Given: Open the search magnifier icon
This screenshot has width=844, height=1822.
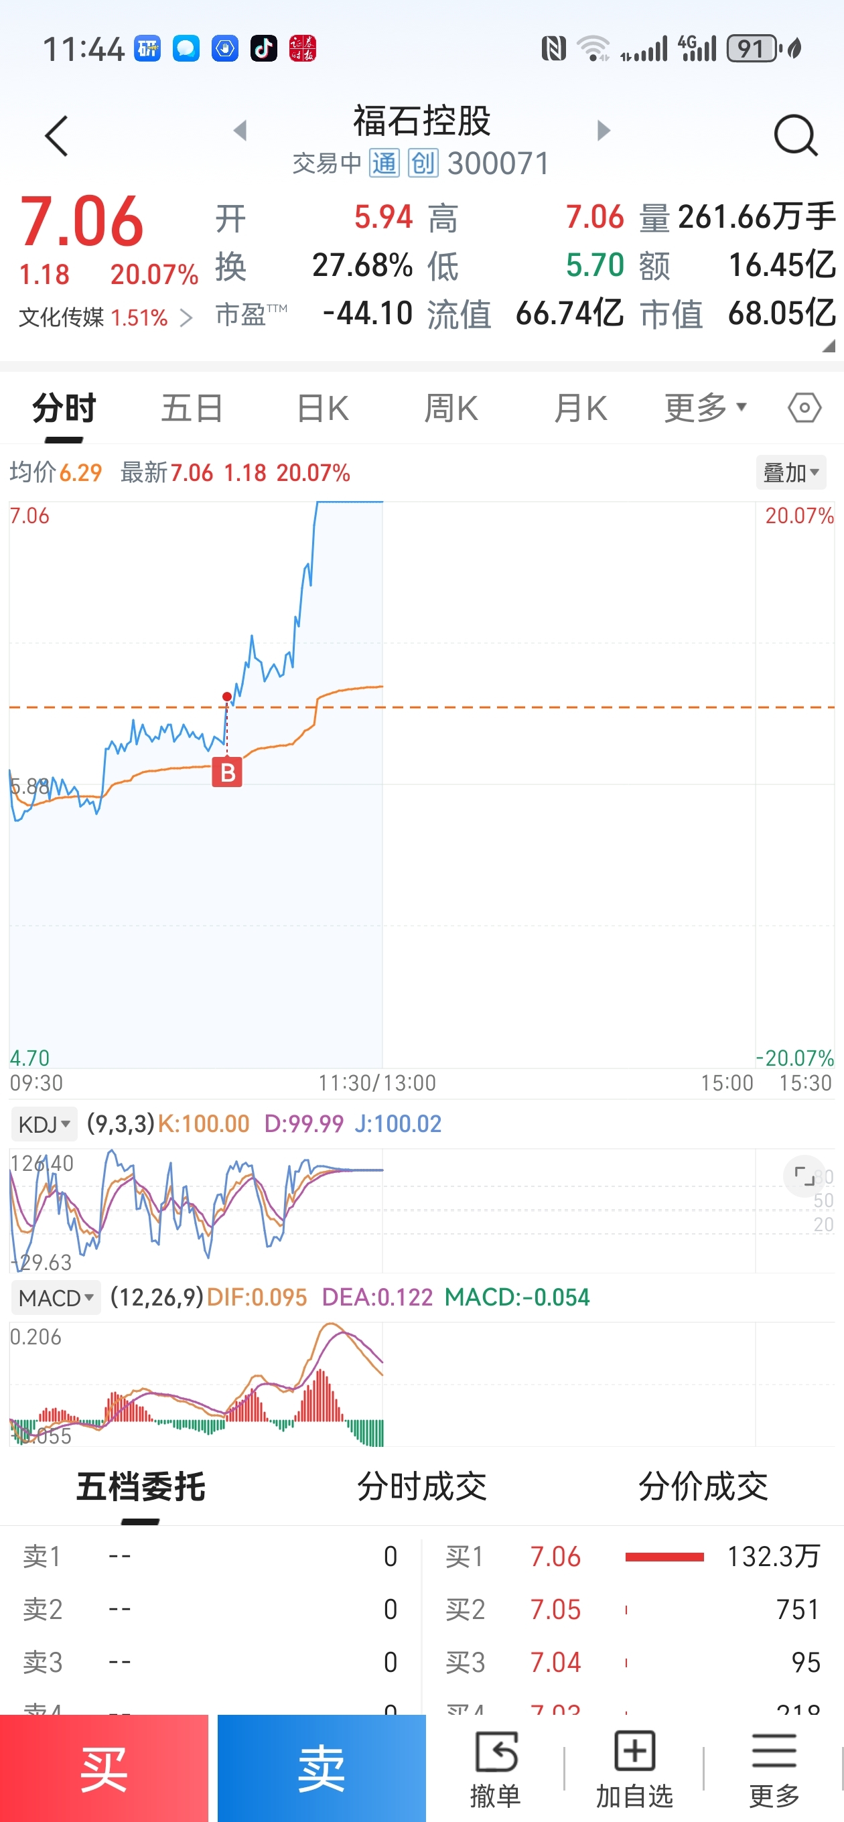Looking at the screenshot, I should [795, 135].
